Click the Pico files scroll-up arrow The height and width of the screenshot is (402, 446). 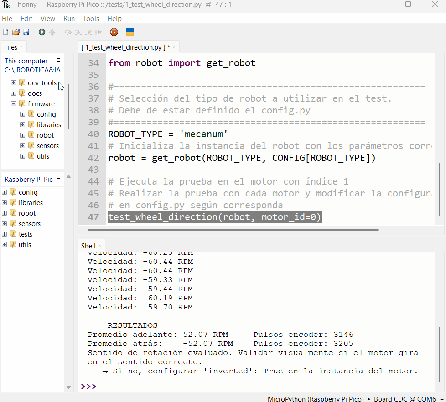pos(68,177)
